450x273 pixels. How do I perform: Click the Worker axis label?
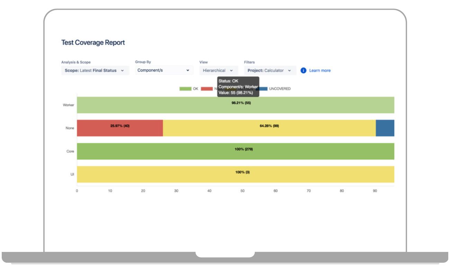point(68,105)
